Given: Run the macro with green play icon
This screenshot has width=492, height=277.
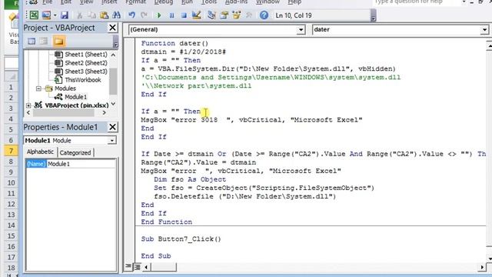Looking at the screenshot, I should point(159,15).
